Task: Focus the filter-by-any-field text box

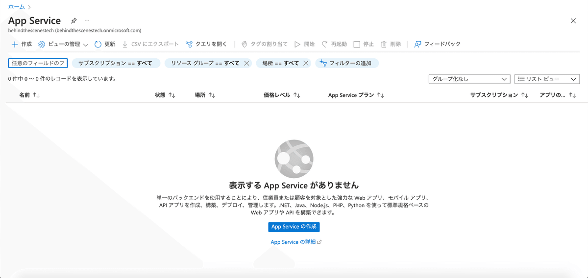Action: pyautogui.click(x=38, y=63)
